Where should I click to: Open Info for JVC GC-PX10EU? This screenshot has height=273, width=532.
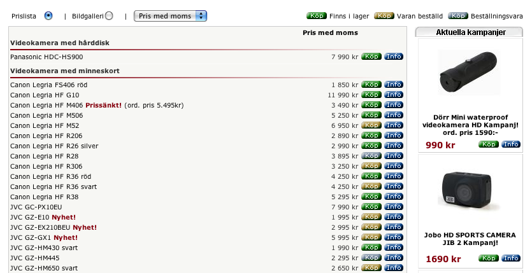pyautogui.click(x=394, y=206)
